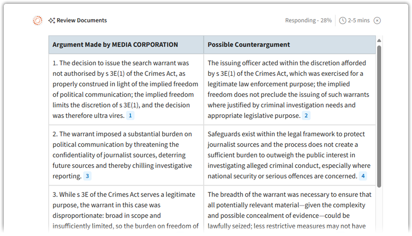This screenshot has height=236, width=412.
Task: Click the 2-5 mins time estimate
Action: 359,20
